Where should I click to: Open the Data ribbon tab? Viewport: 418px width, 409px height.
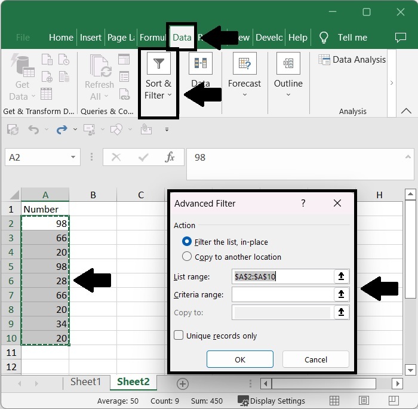coord(182,38)
